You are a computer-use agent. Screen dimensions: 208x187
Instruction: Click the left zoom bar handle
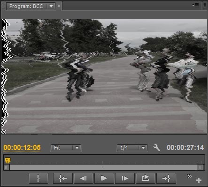(x=6, y=167)
